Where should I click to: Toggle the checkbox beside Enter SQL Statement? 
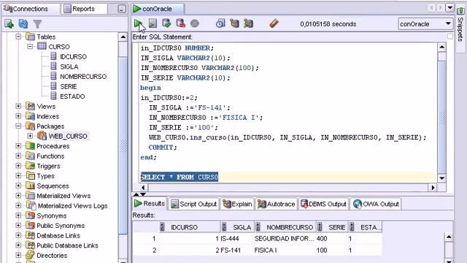[x=450, y=37]
